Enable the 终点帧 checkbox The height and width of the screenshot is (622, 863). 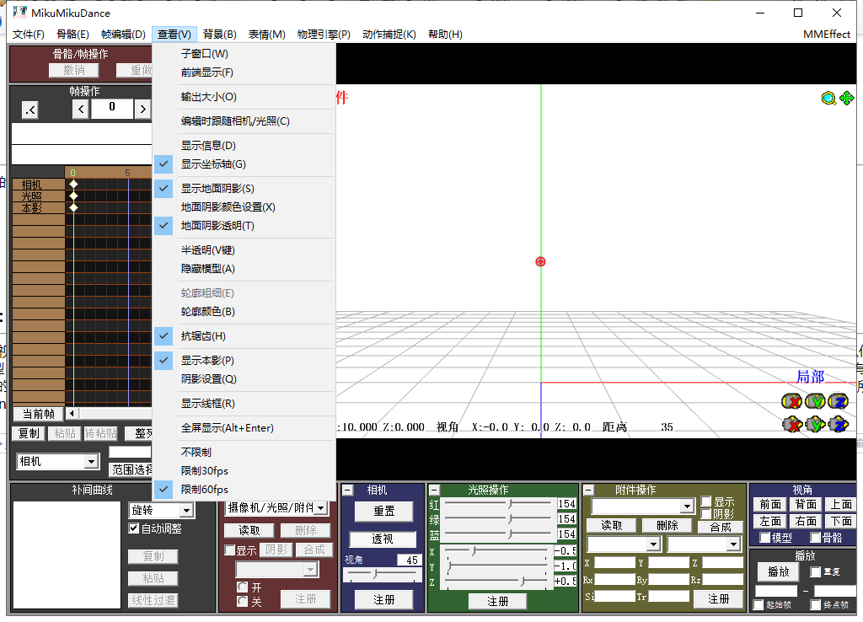coord(815,605)
